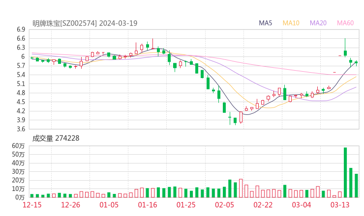The width and height of the screenshot is (364, 216).
Task: Click the MA10 legend label
Action: coord(291,23)
